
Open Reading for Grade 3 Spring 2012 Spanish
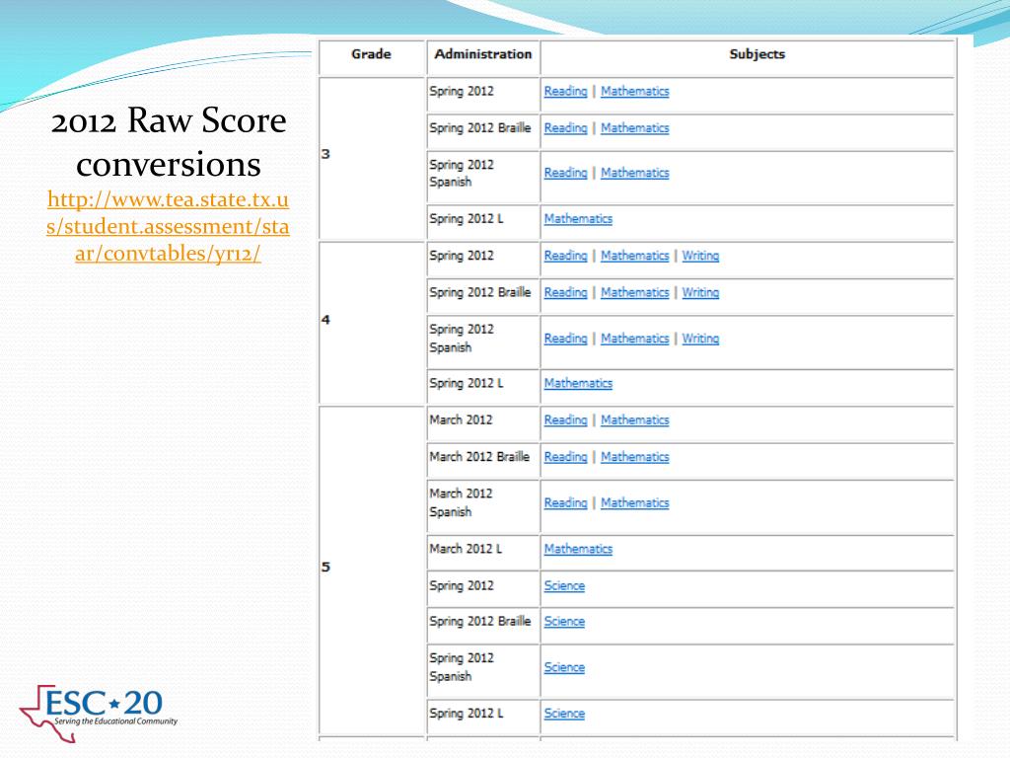click(x=565, y=173)
